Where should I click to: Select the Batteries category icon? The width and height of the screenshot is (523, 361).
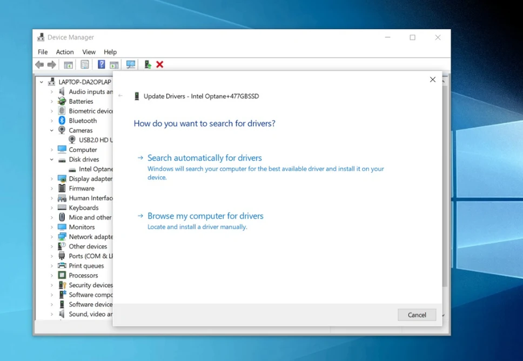click(x=62, y=101)
